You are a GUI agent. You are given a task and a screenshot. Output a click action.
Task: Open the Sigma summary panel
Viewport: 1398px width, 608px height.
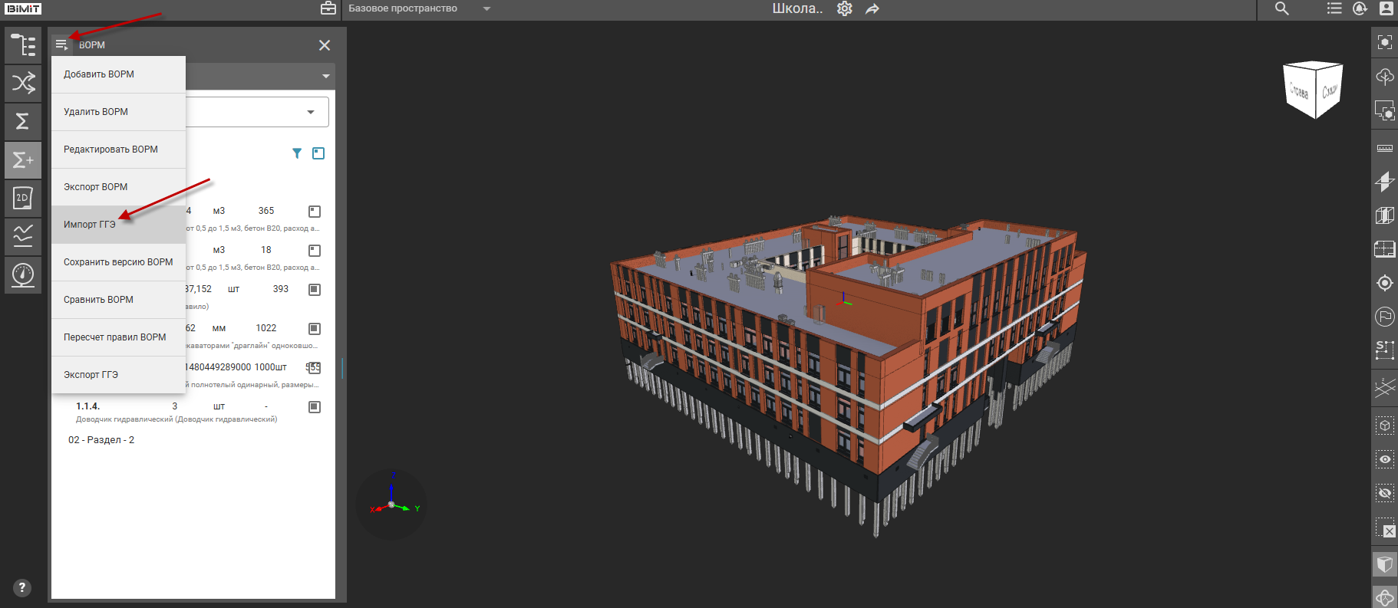click(23, 121)
